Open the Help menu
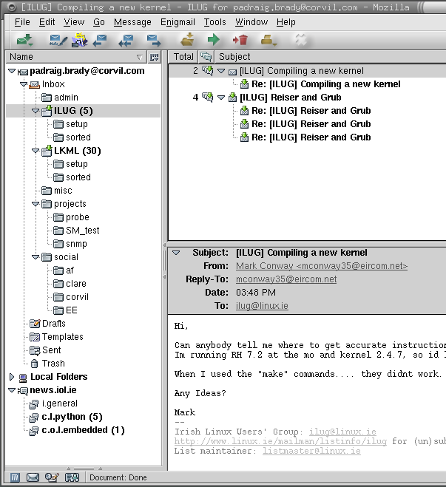The image size is (446, 487). (286, 22)
